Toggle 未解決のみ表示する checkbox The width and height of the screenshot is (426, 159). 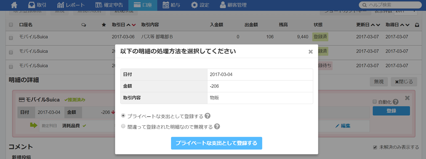(x=375, y=147)
